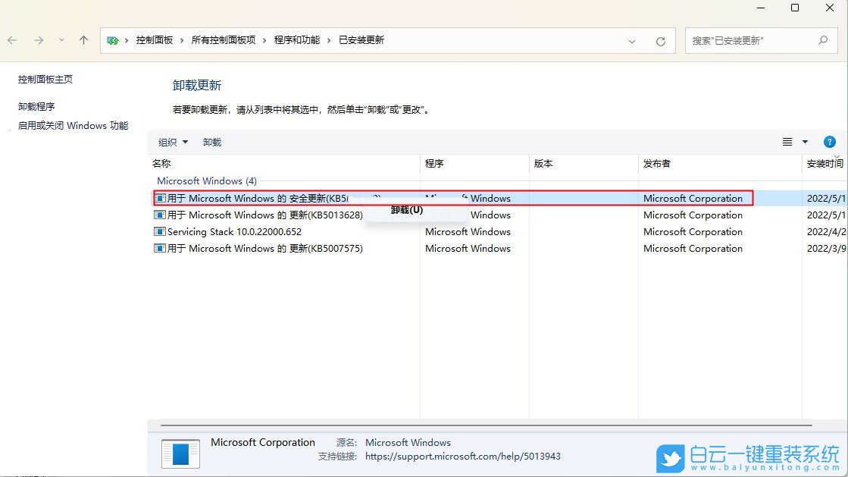
Task: Click the back navigation arrow
Action: 12,40
